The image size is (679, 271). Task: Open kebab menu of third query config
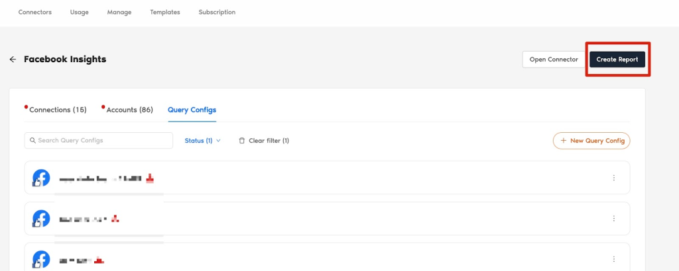pos(613,259)
